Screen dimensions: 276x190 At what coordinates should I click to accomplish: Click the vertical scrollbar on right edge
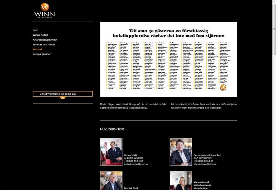point(274,95)
